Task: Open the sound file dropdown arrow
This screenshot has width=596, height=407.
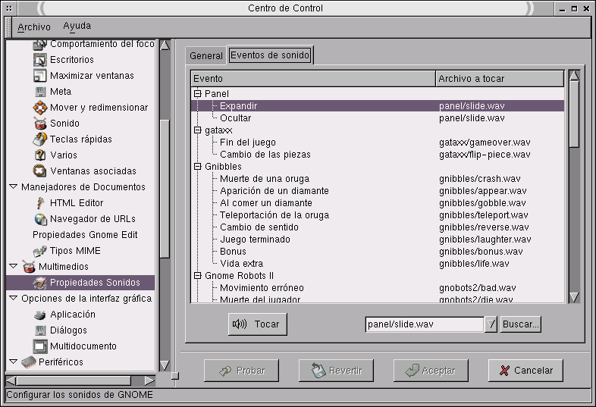Action: point(491,324)
